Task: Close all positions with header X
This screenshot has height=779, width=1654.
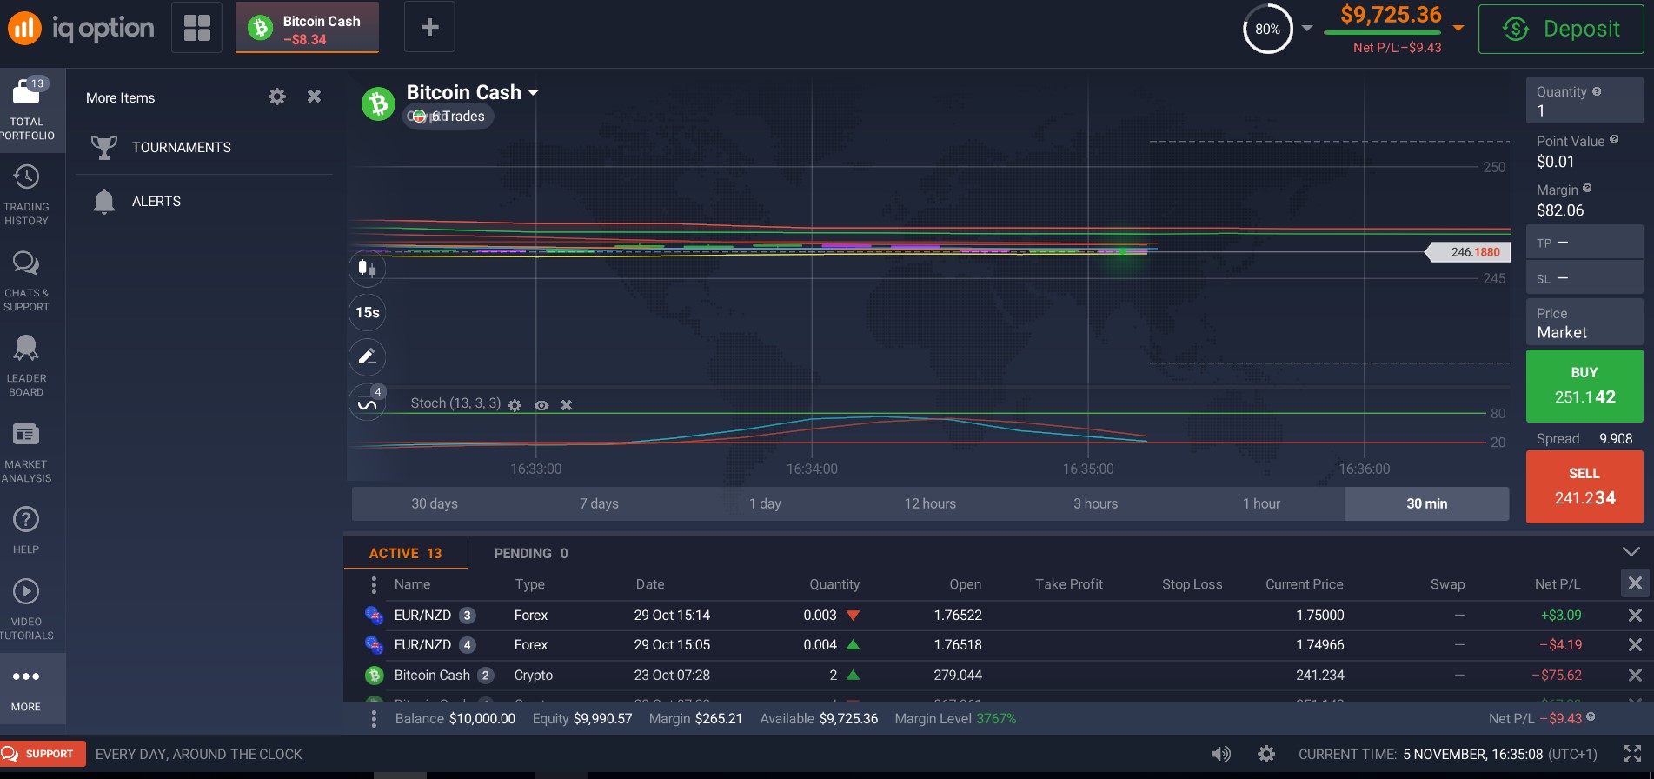Action: [1635, 583]
